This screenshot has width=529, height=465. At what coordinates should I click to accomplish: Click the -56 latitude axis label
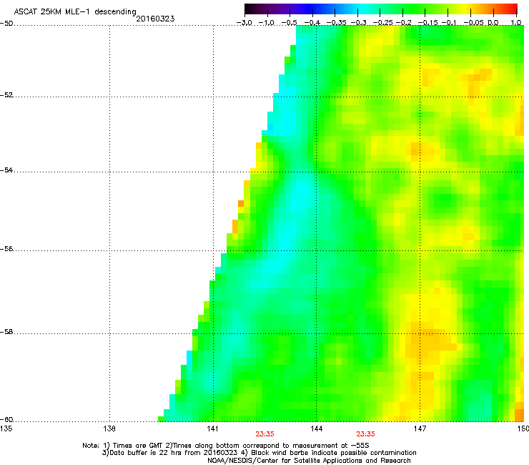(x=6, y=249)
